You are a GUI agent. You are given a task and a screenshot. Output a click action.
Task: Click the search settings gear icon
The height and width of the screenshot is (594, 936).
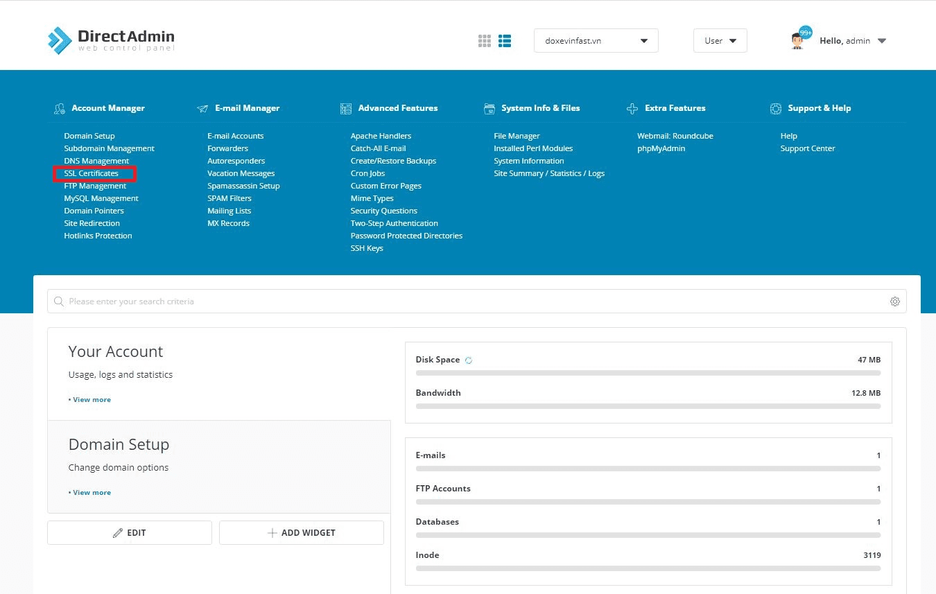click(x=895, y=302)
